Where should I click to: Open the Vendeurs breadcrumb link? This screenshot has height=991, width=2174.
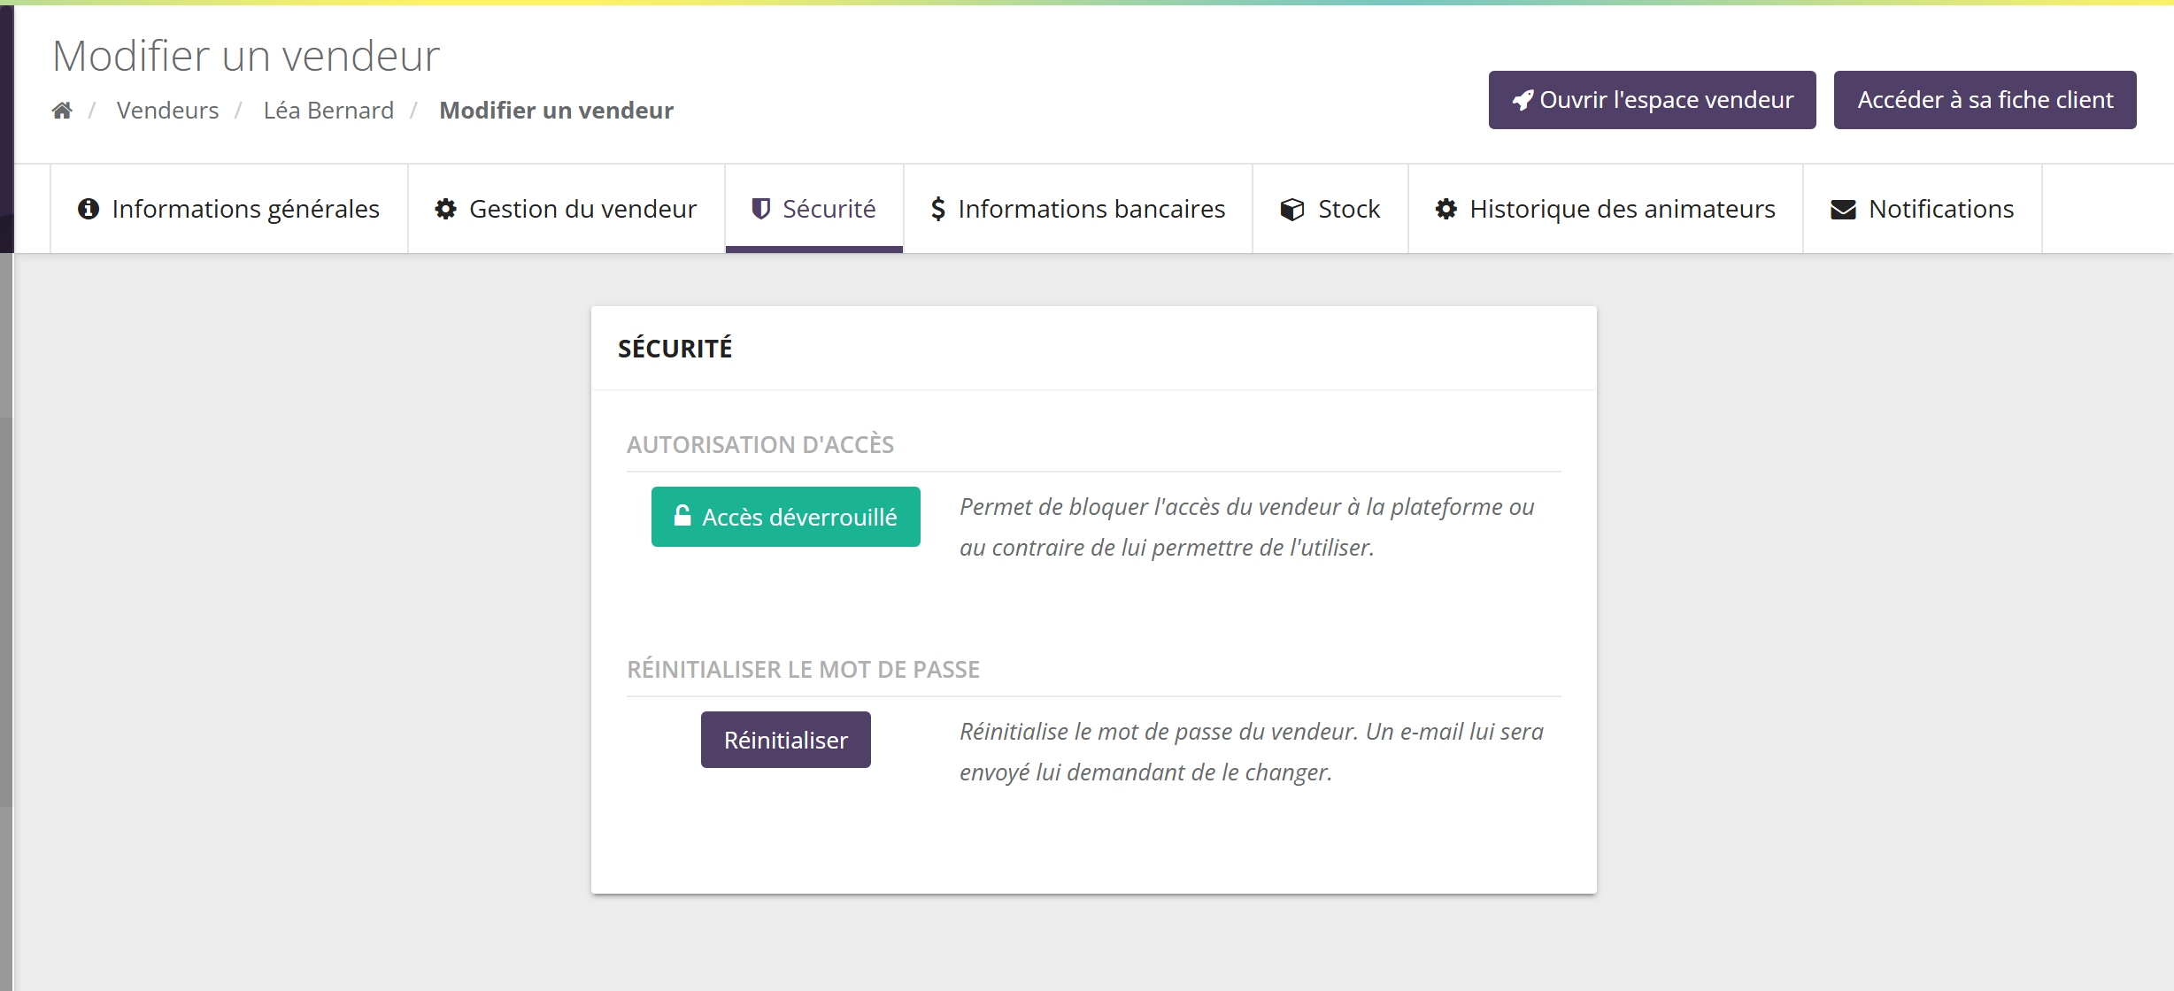pos(167,111)
